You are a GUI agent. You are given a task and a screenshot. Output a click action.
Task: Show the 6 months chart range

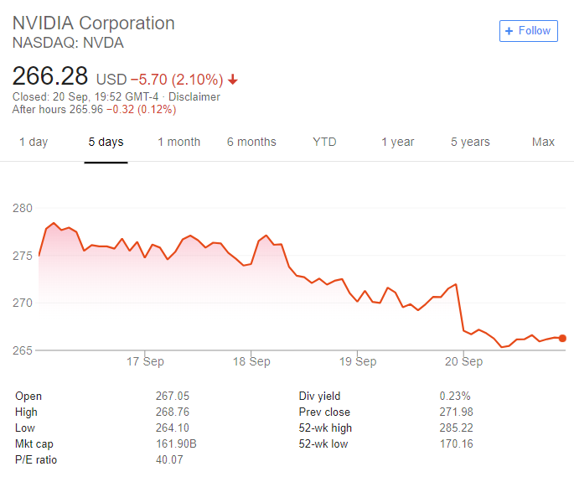pyautogui.click(x=251, y=142)
